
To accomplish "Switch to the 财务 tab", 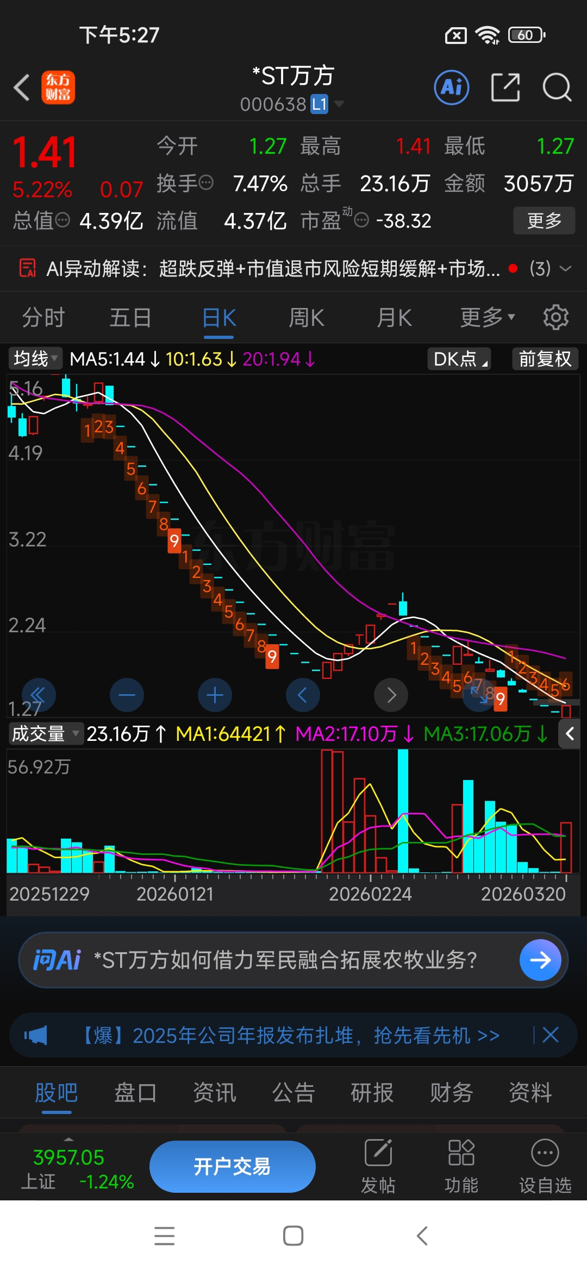I will tap(452, 1093).
